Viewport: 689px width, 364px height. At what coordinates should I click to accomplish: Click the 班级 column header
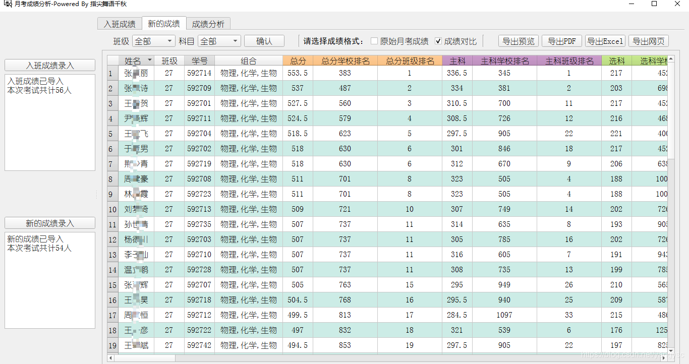[169, 60]
